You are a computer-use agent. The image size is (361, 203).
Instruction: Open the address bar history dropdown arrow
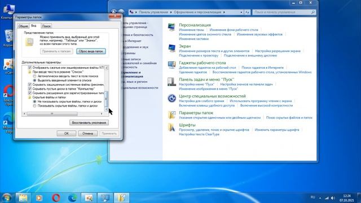[241, 12]
